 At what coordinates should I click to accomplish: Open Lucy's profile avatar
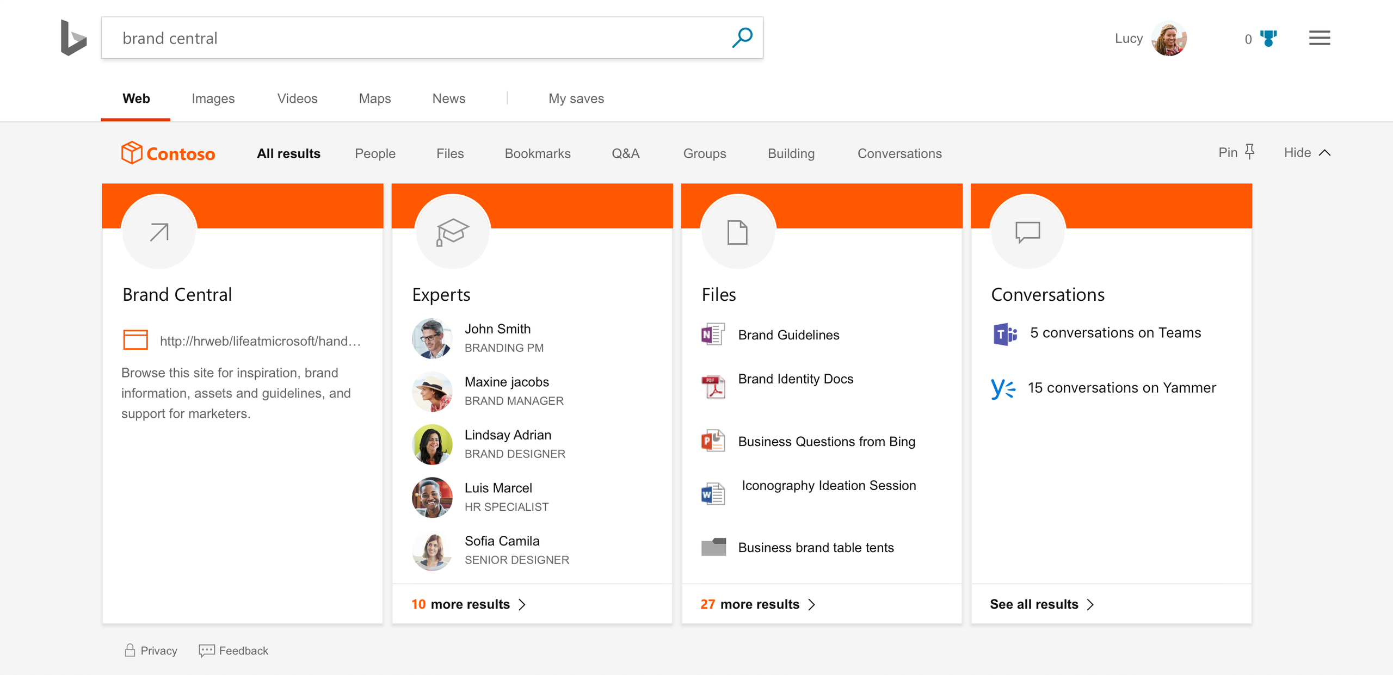(x=1169, y=39)
